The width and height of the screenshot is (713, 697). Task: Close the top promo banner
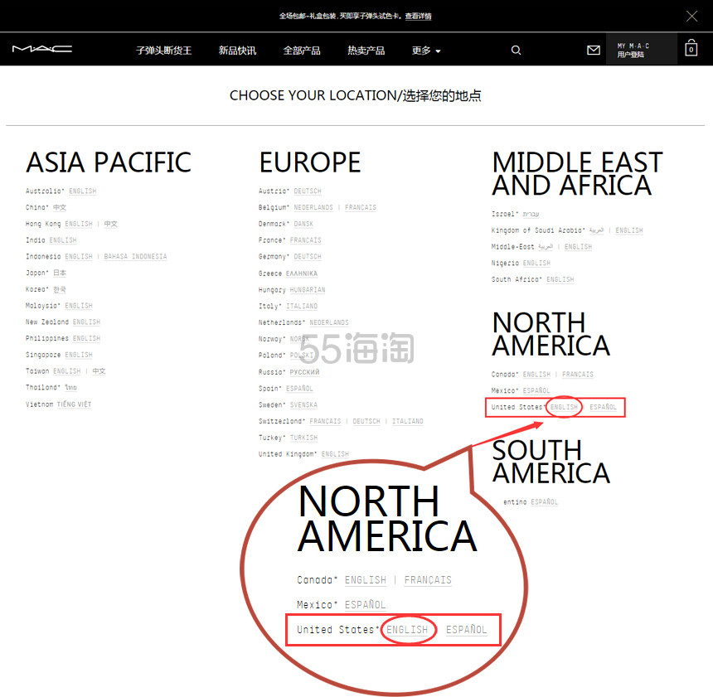point(691,17)
